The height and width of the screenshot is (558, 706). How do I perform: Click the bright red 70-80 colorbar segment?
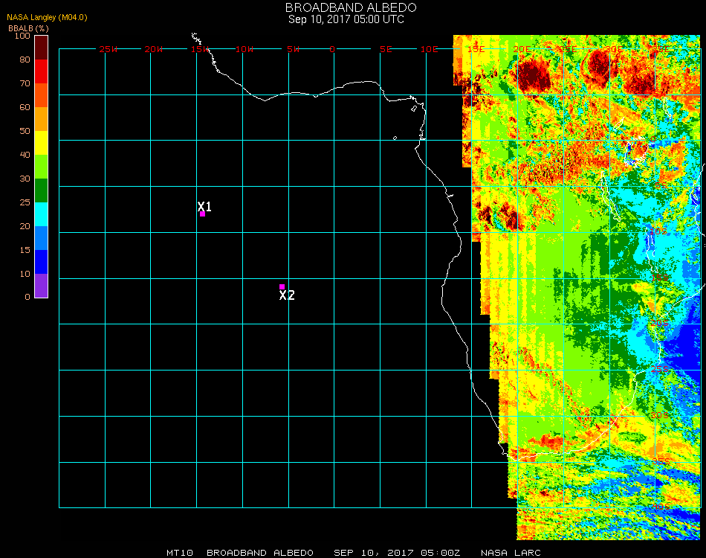pos(42,71)
